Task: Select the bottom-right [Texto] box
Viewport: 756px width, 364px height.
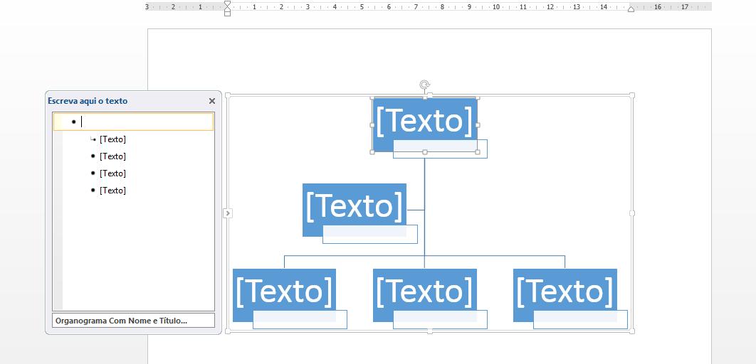Action: [x=565, y=290]
